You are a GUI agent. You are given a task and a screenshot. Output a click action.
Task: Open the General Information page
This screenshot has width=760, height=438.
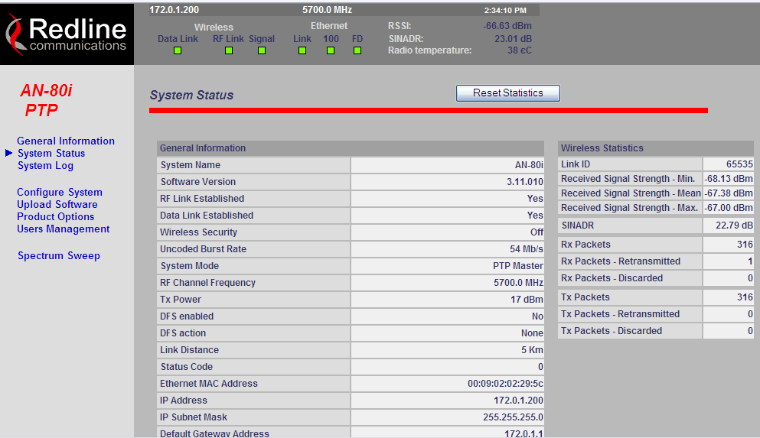66,141
